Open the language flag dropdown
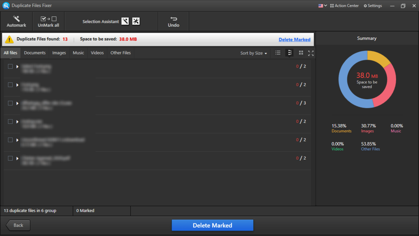Screen dimensions: 419x236 pos(322,6)
